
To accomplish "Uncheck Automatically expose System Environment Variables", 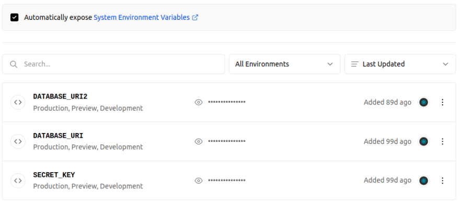I will click(15, 18).
